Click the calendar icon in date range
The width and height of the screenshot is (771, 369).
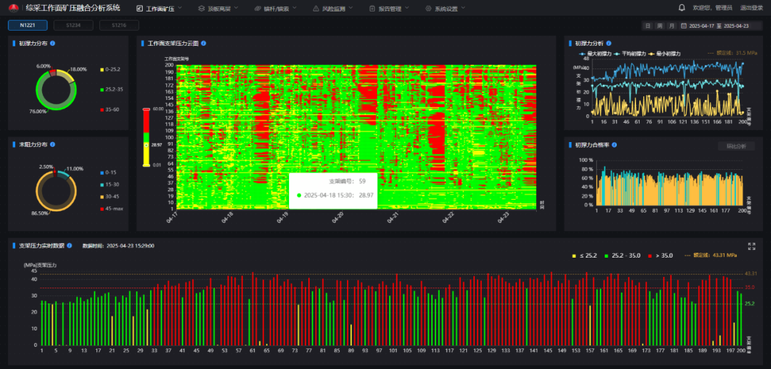coord(684,26)
